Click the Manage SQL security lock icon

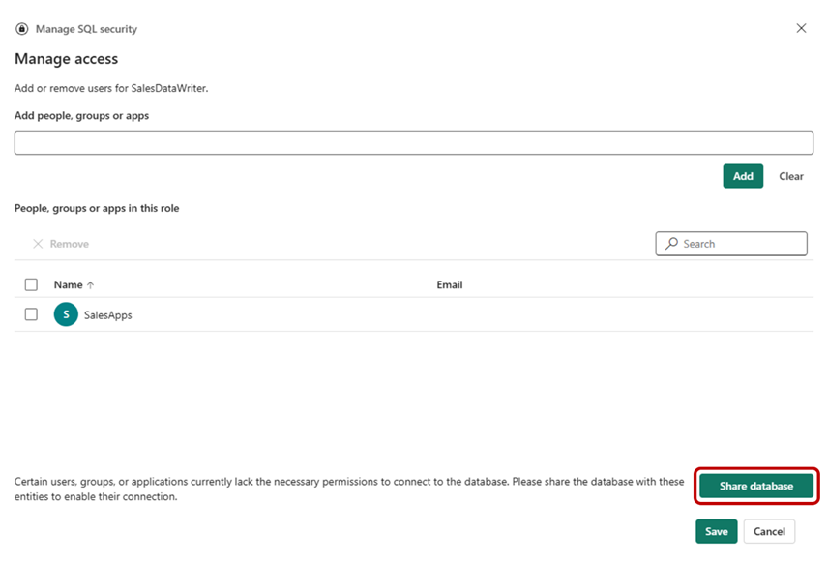[x=21, y=28]
